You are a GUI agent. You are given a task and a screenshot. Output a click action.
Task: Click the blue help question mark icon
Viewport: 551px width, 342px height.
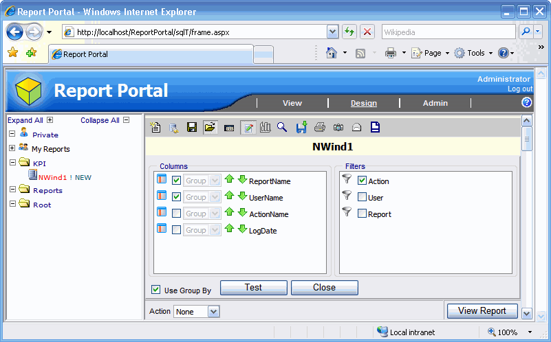[x=527, y=102]
